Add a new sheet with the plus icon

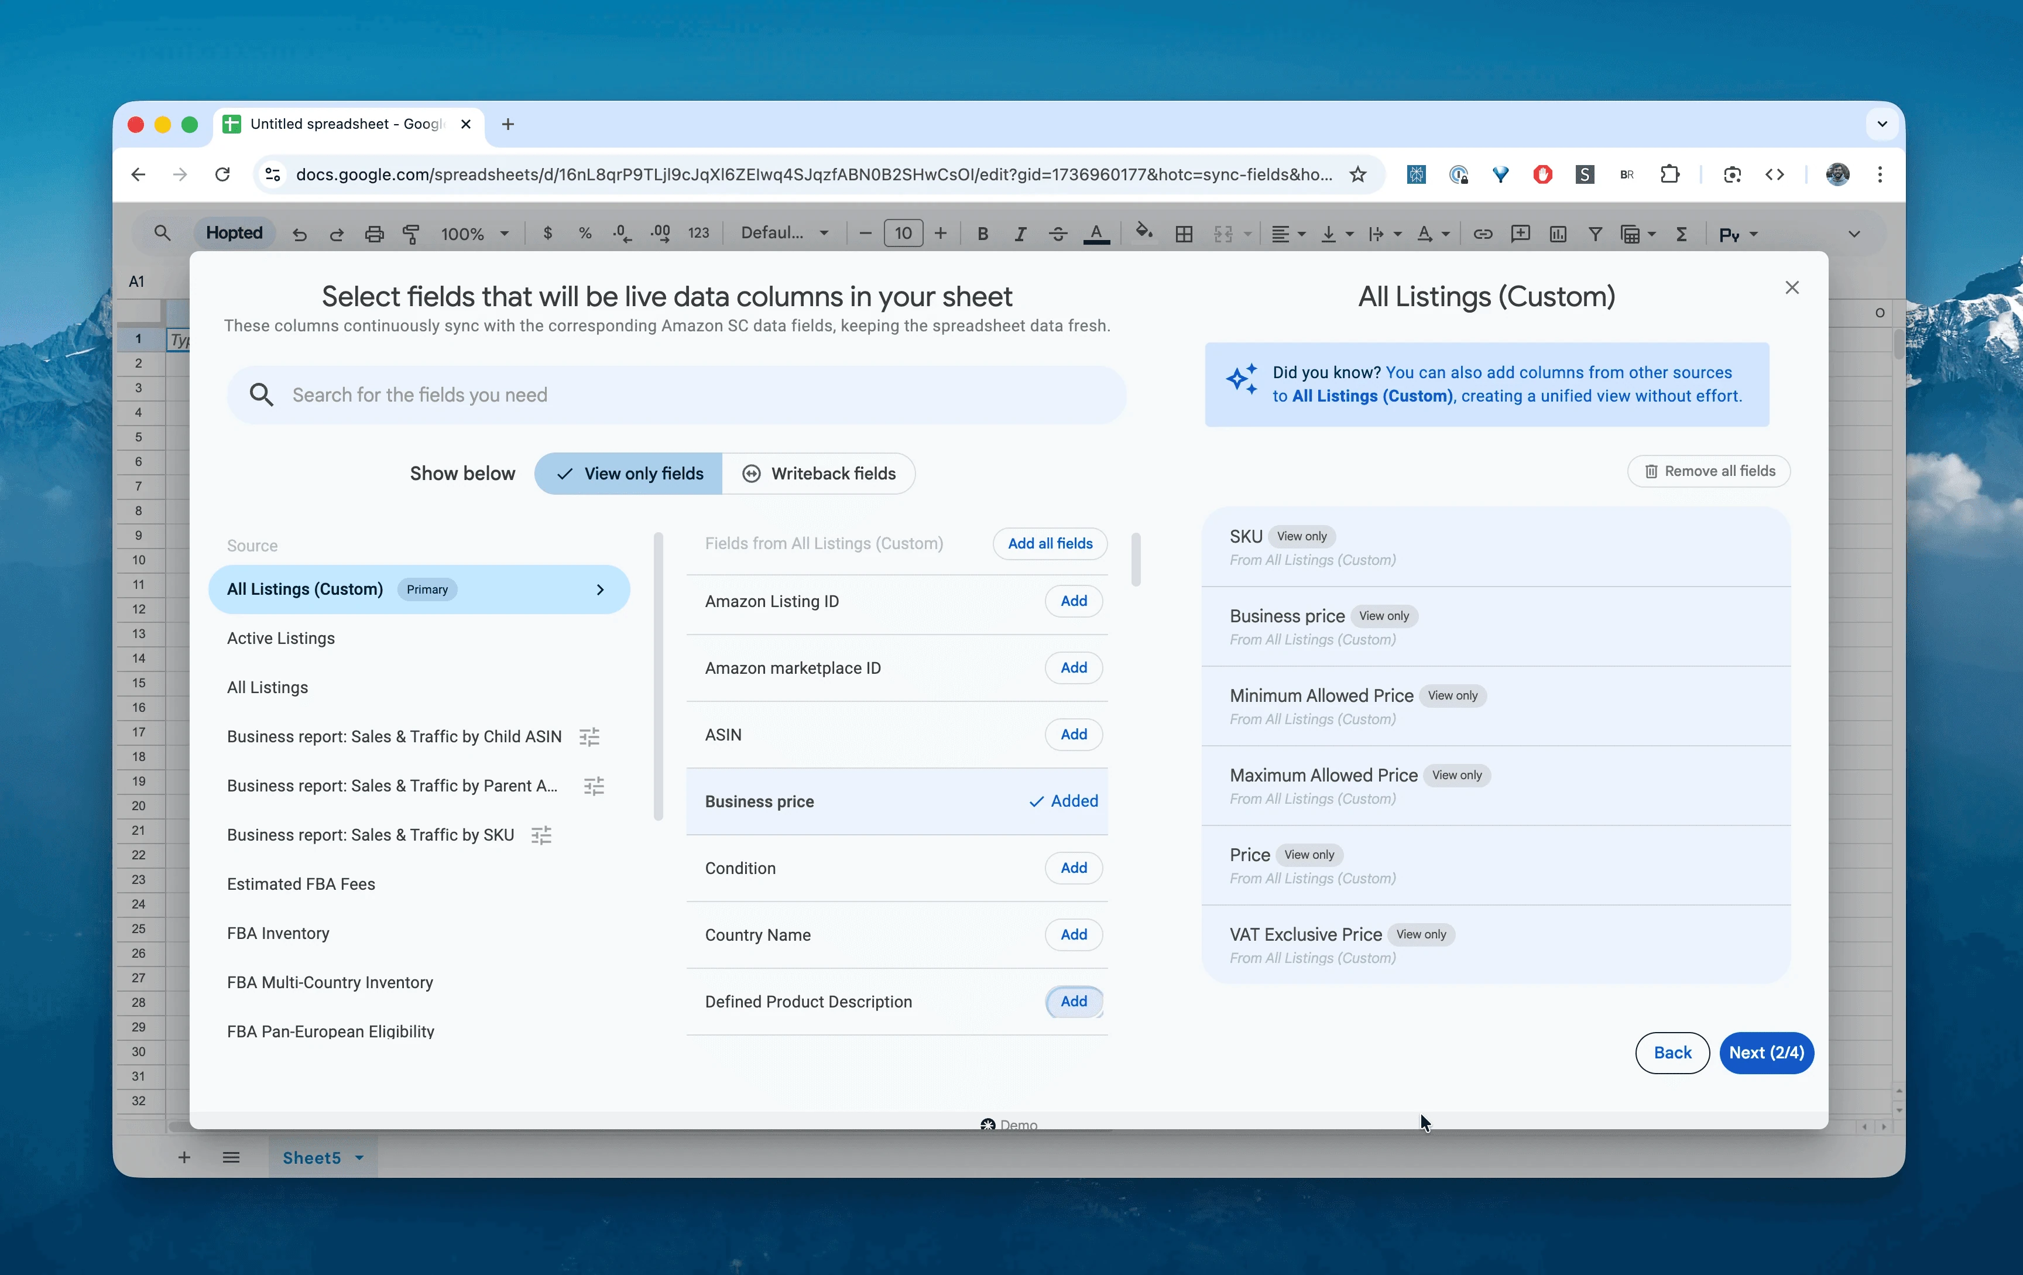pyautogui.click(x=184, y=1157)
